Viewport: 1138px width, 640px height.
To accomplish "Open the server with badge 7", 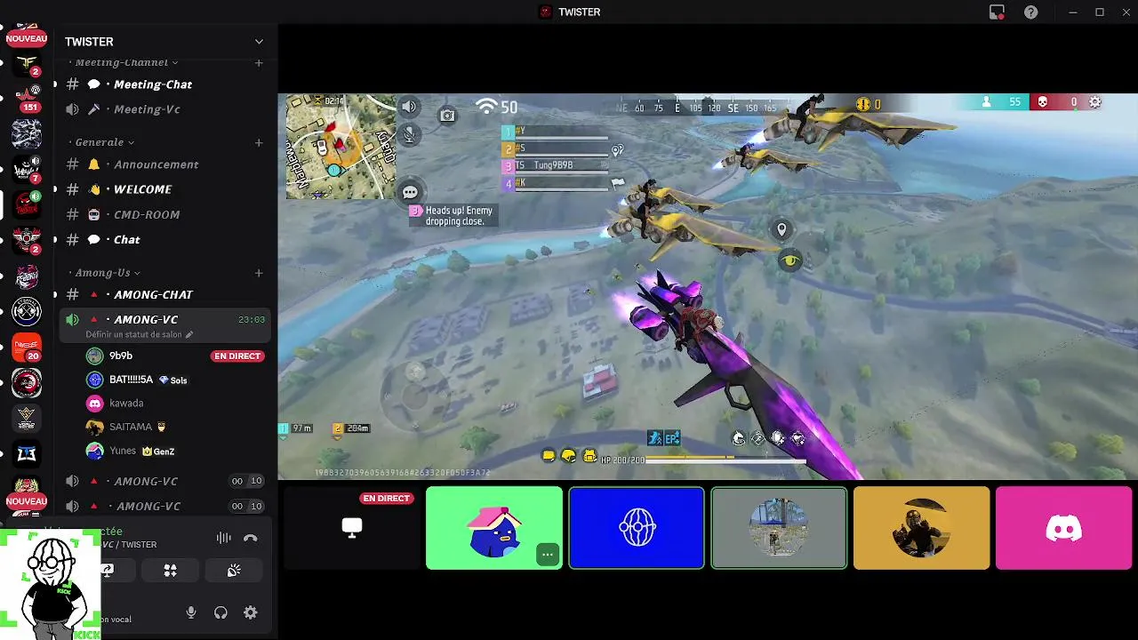I will point(27,169).
